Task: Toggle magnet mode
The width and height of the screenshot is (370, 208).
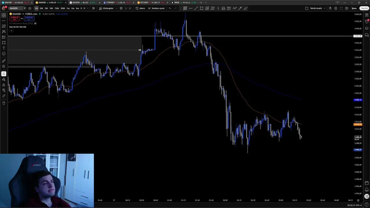Action: click(x=4, y=74)
